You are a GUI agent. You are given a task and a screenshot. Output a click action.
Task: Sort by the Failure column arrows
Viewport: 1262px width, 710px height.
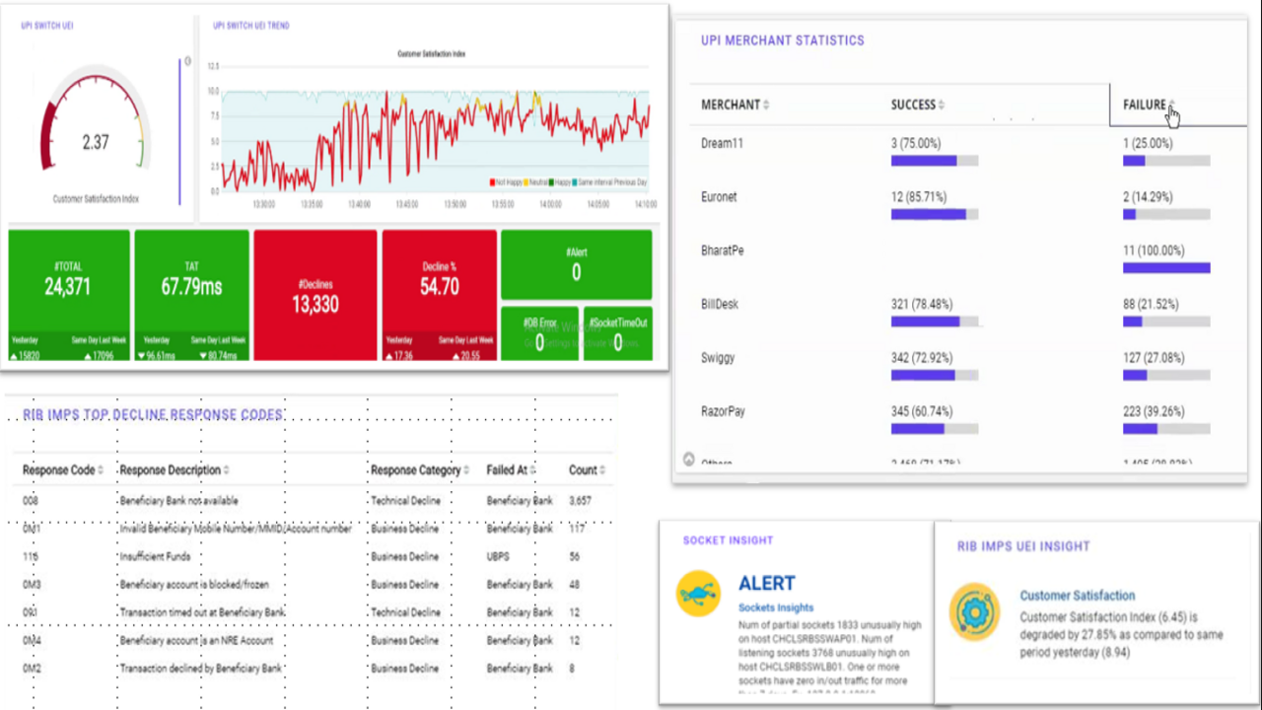click(x=1171, y=105)
